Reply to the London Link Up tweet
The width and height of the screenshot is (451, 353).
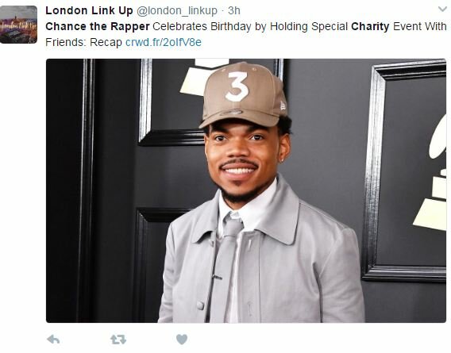tap(53, 340)
